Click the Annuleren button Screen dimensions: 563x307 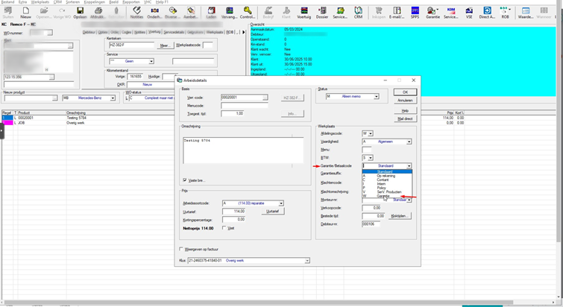coord(405,101)
